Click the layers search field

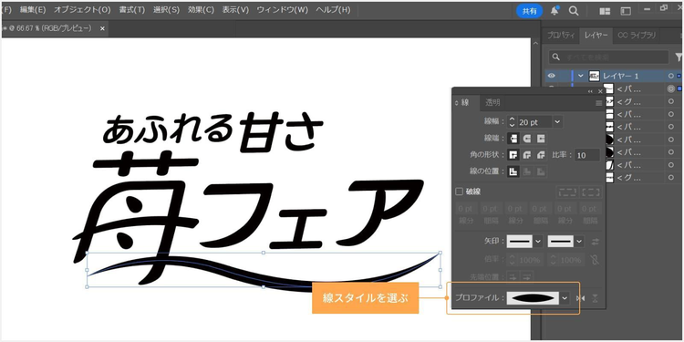pyautogui.click(x=608, y=57)
